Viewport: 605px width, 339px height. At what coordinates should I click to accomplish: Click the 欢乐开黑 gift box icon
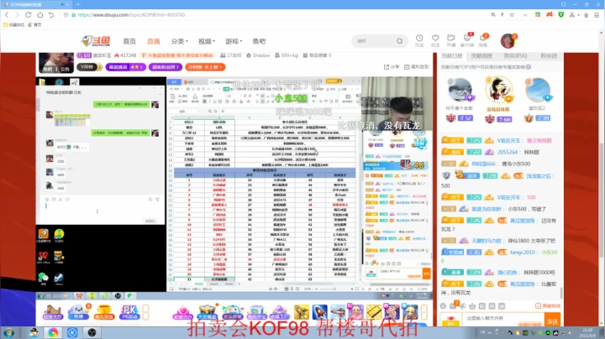coord(232,312)
